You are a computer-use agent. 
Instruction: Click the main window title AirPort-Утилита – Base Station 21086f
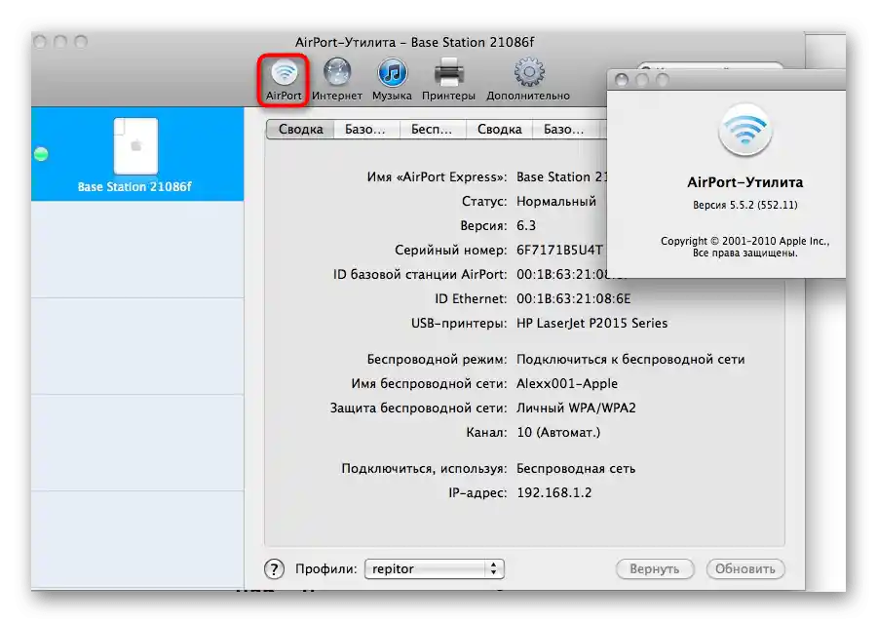click(414, 42)
